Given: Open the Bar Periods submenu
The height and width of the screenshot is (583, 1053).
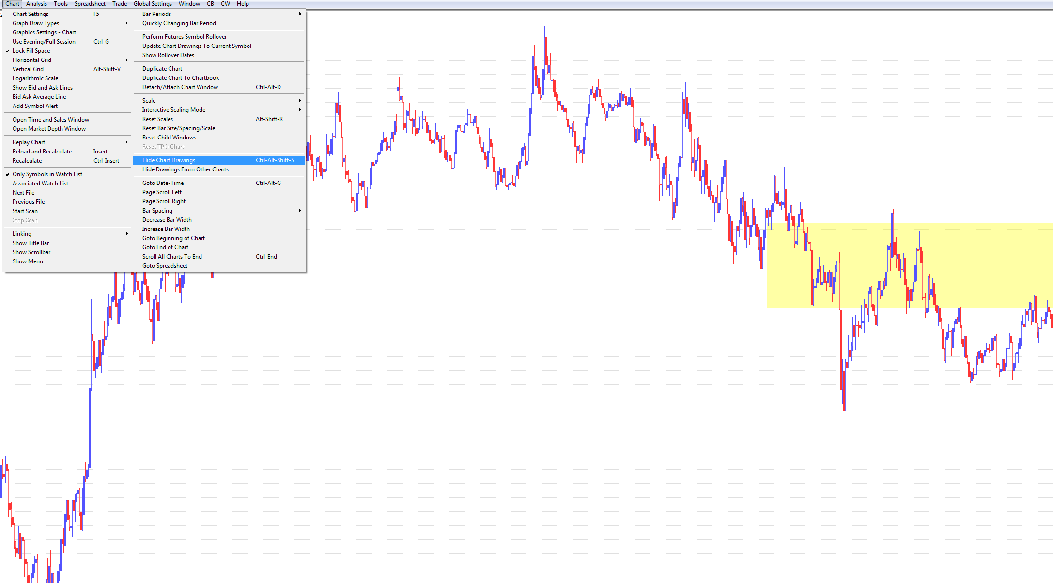Looking at the screenshot, I should click(156, 14).
